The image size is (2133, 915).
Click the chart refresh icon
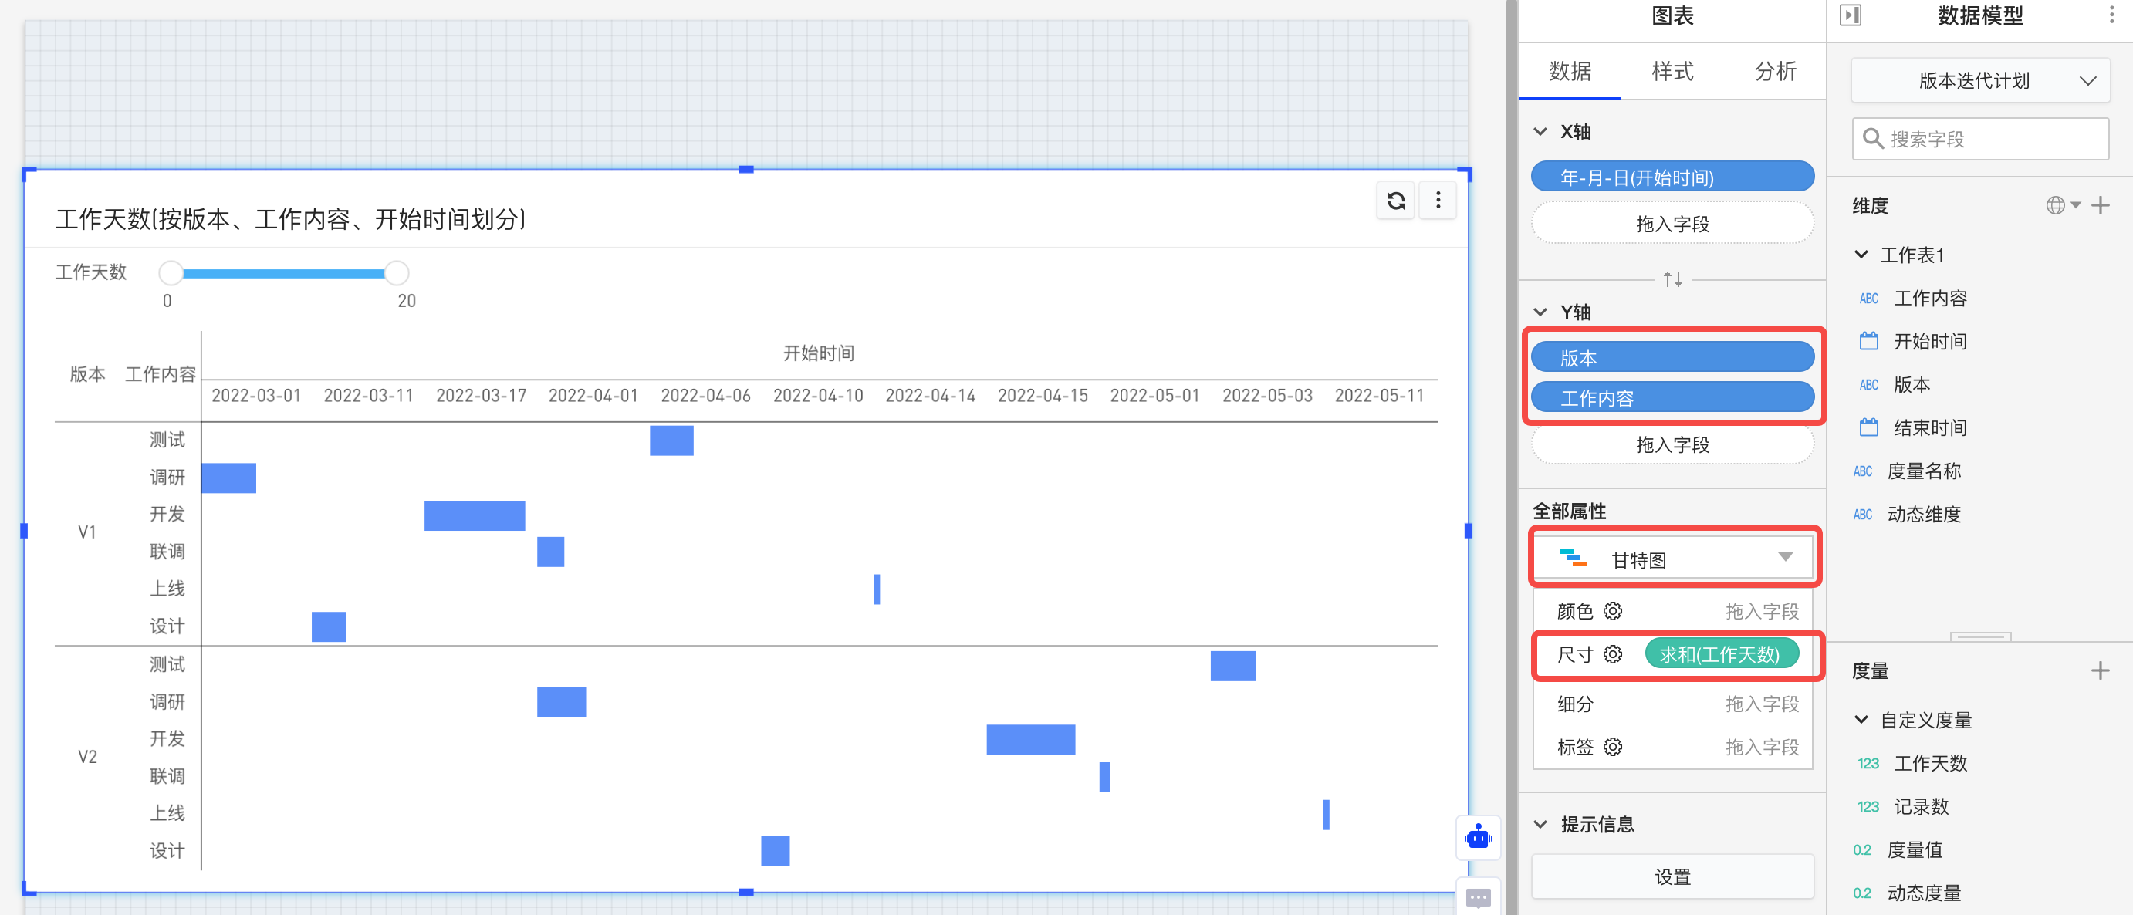pos(1395,201)
